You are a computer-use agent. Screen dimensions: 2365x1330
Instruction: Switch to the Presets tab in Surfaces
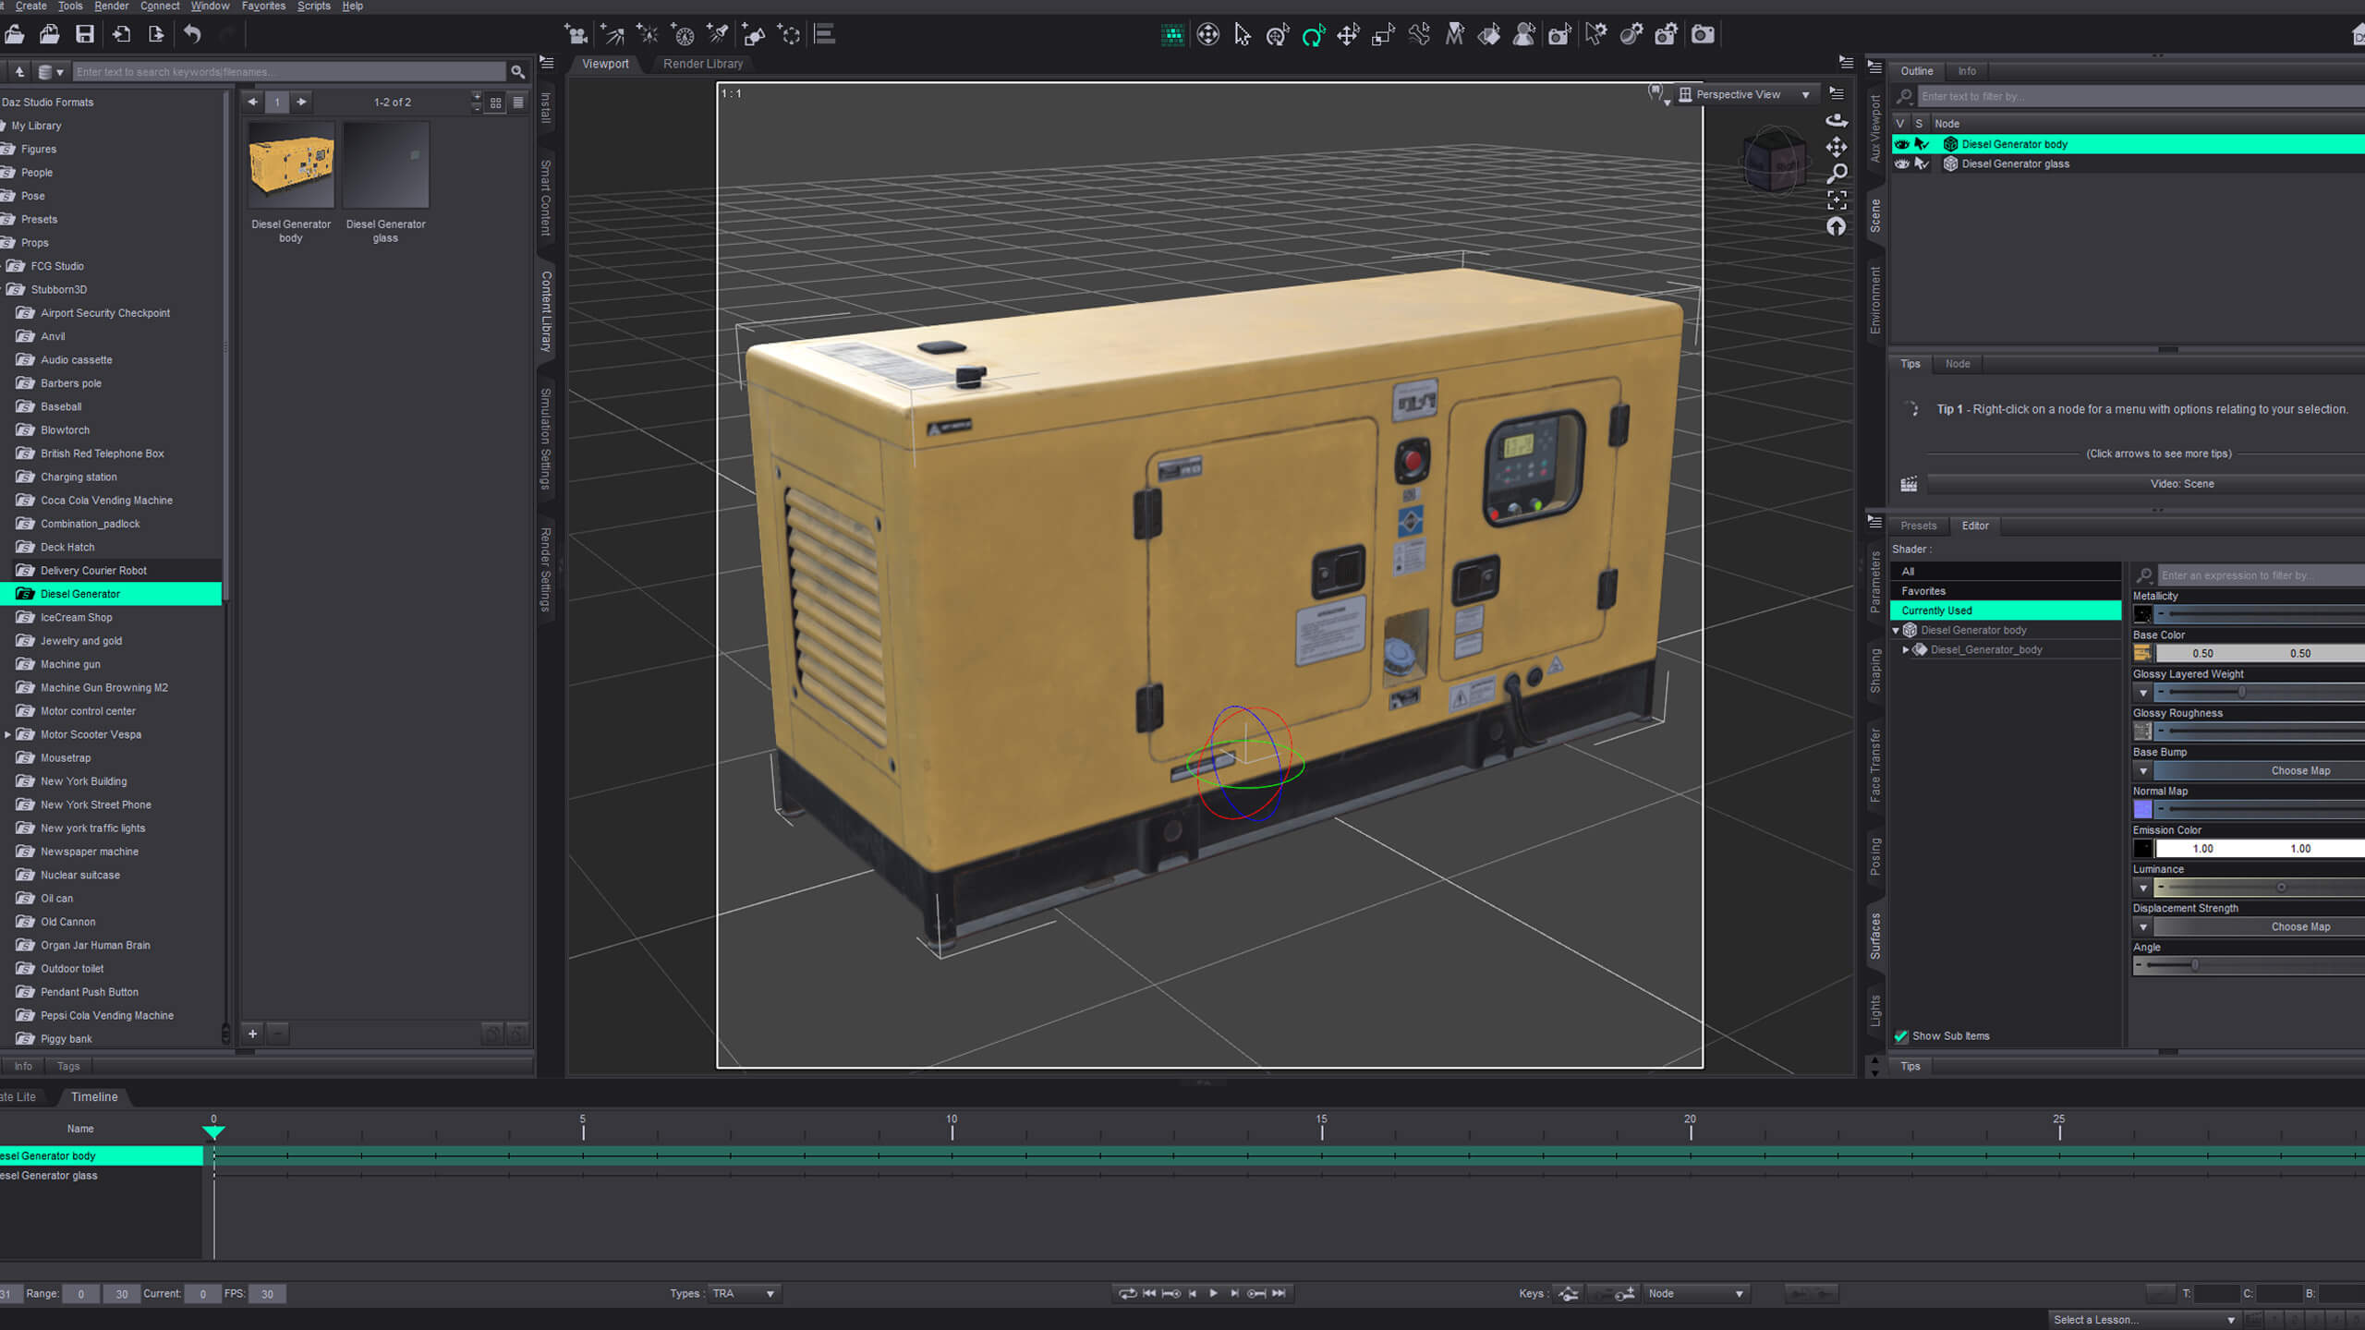(1918, 526)
